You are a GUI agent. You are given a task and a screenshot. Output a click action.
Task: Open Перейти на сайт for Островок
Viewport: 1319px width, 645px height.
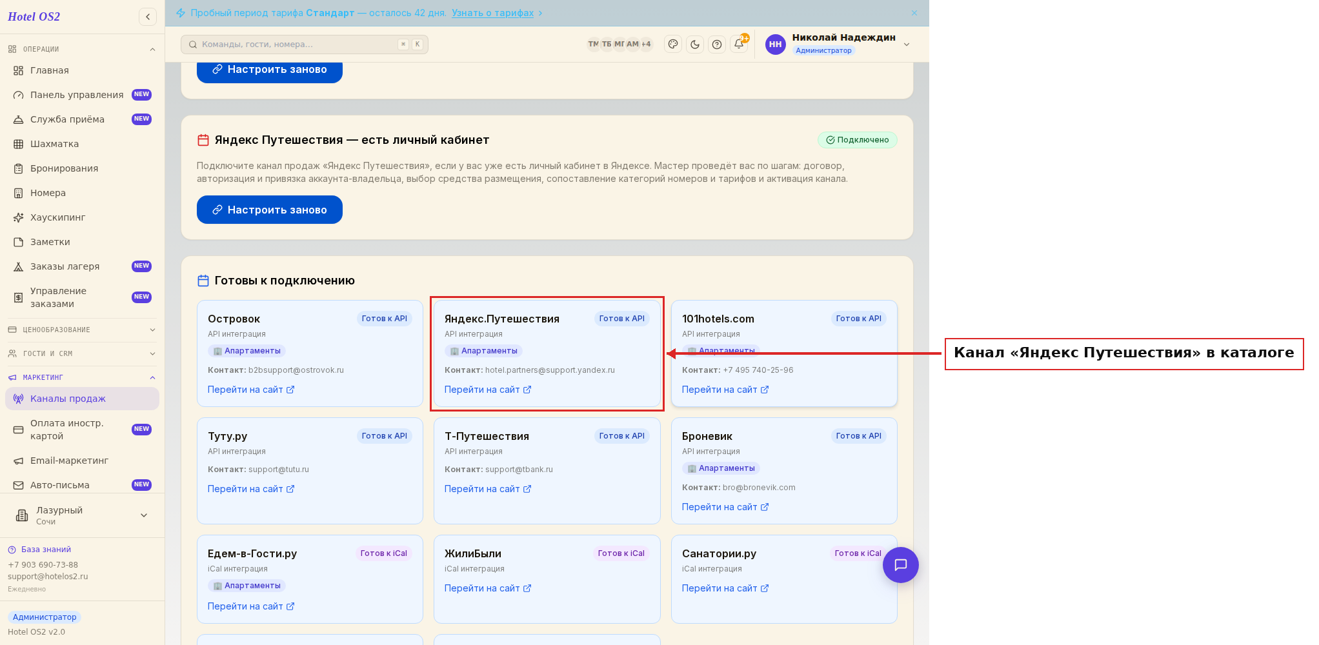pyautogui.click(x=251, y=390)
